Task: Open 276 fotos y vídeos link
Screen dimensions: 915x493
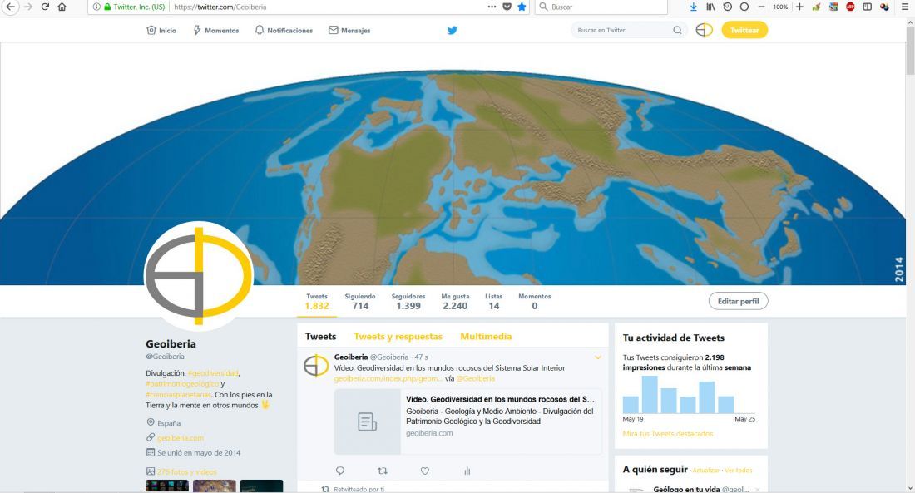Action: pyautogui.click(x=186, y=471)
